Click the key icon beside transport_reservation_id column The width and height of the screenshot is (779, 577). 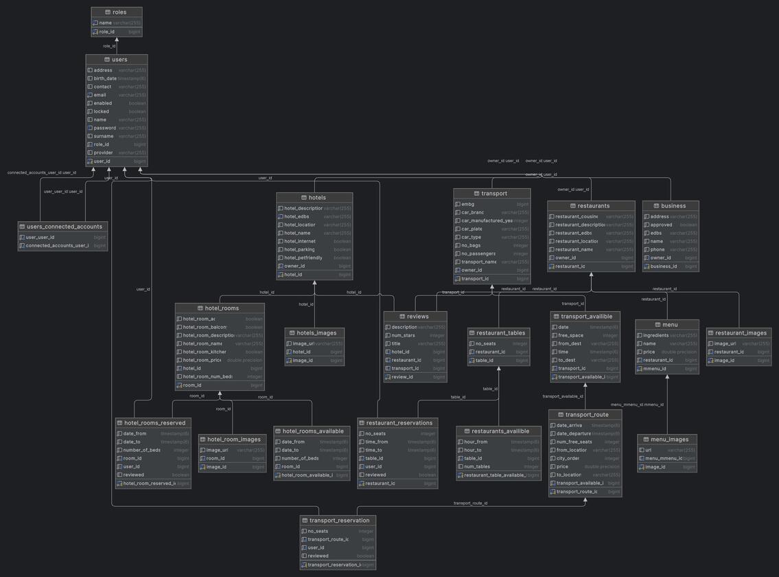[304, 565]
